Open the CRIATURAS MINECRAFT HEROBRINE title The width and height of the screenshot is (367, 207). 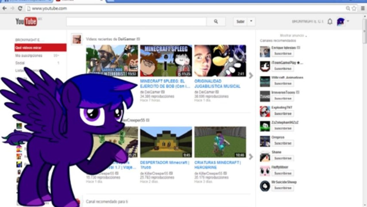(218, 165)
